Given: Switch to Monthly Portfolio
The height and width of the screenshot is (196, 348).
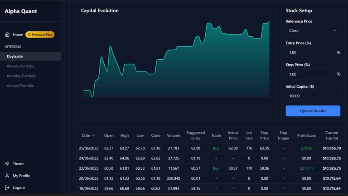Looking at the screenshot, I should coord(21,76).
